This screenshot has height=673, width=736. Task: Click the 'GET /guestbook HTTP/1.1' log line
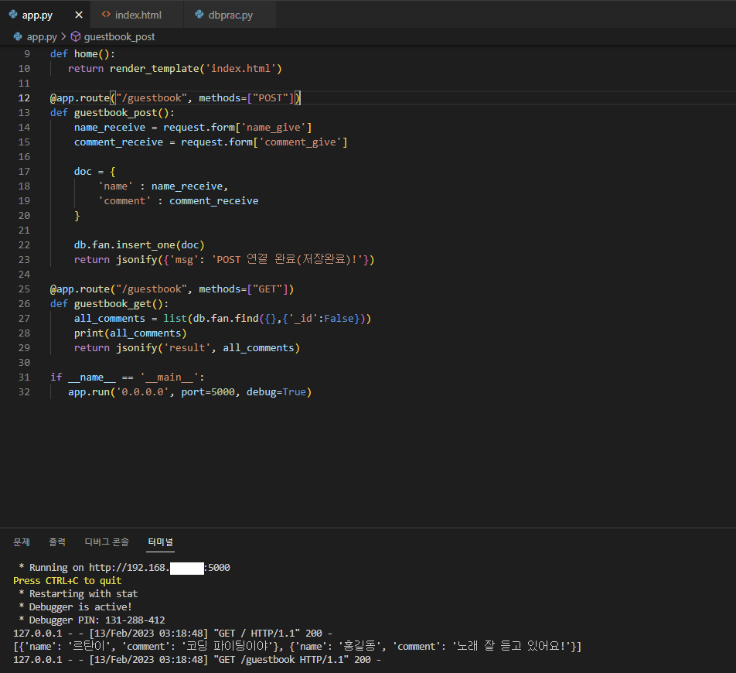coord(197,659)
